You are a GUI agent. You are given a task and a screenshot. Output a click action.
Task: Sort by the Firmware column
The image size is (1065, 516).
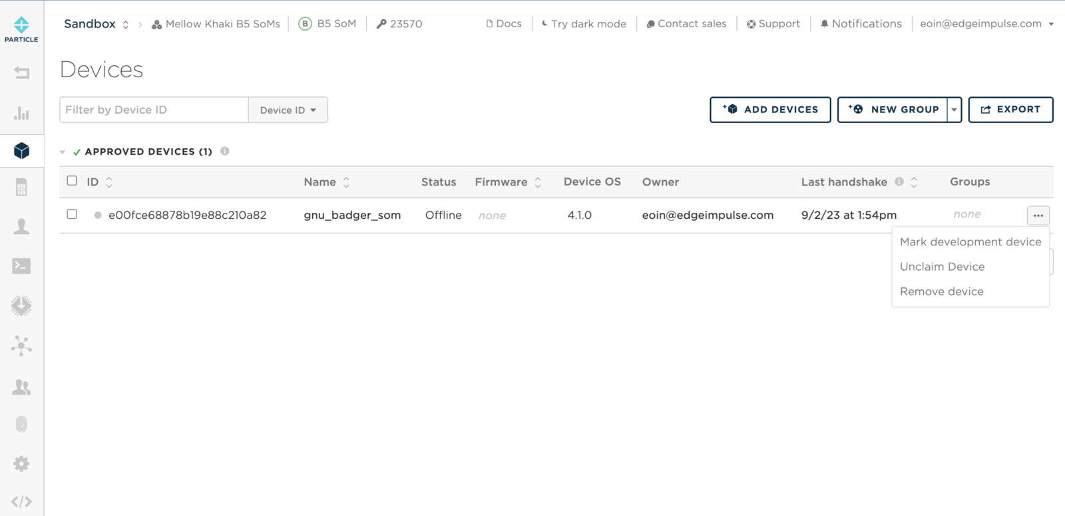click(x=538, y=182)
